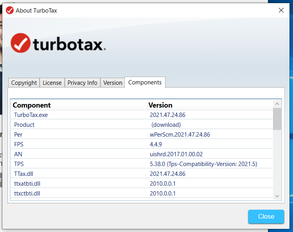The image size is (293, 232).
Task: Open the Copyright tab
Action: click(24, 82)
